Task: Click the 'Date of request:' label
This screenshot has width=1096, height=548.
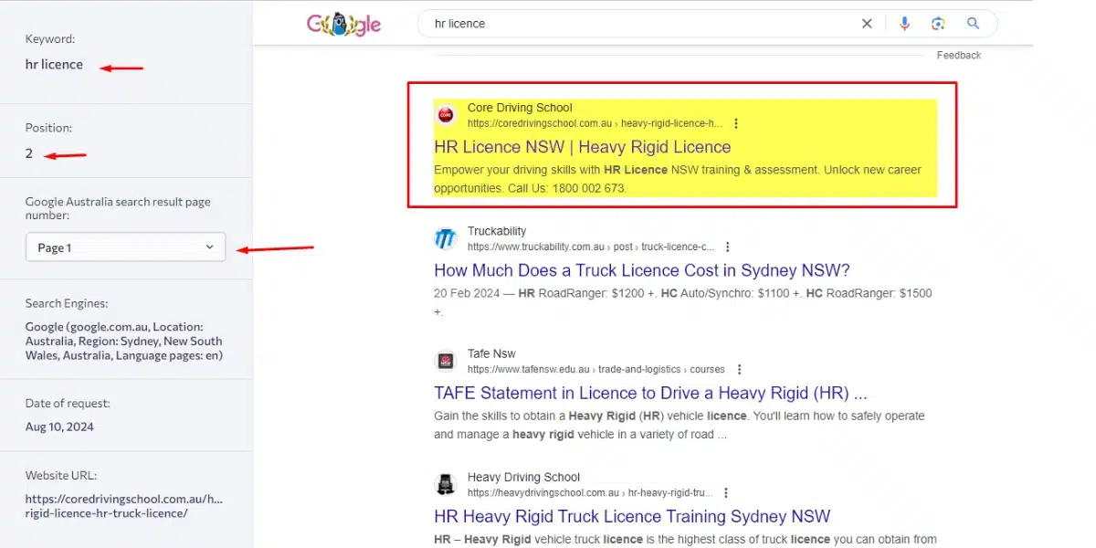Action: coord(68,403)
